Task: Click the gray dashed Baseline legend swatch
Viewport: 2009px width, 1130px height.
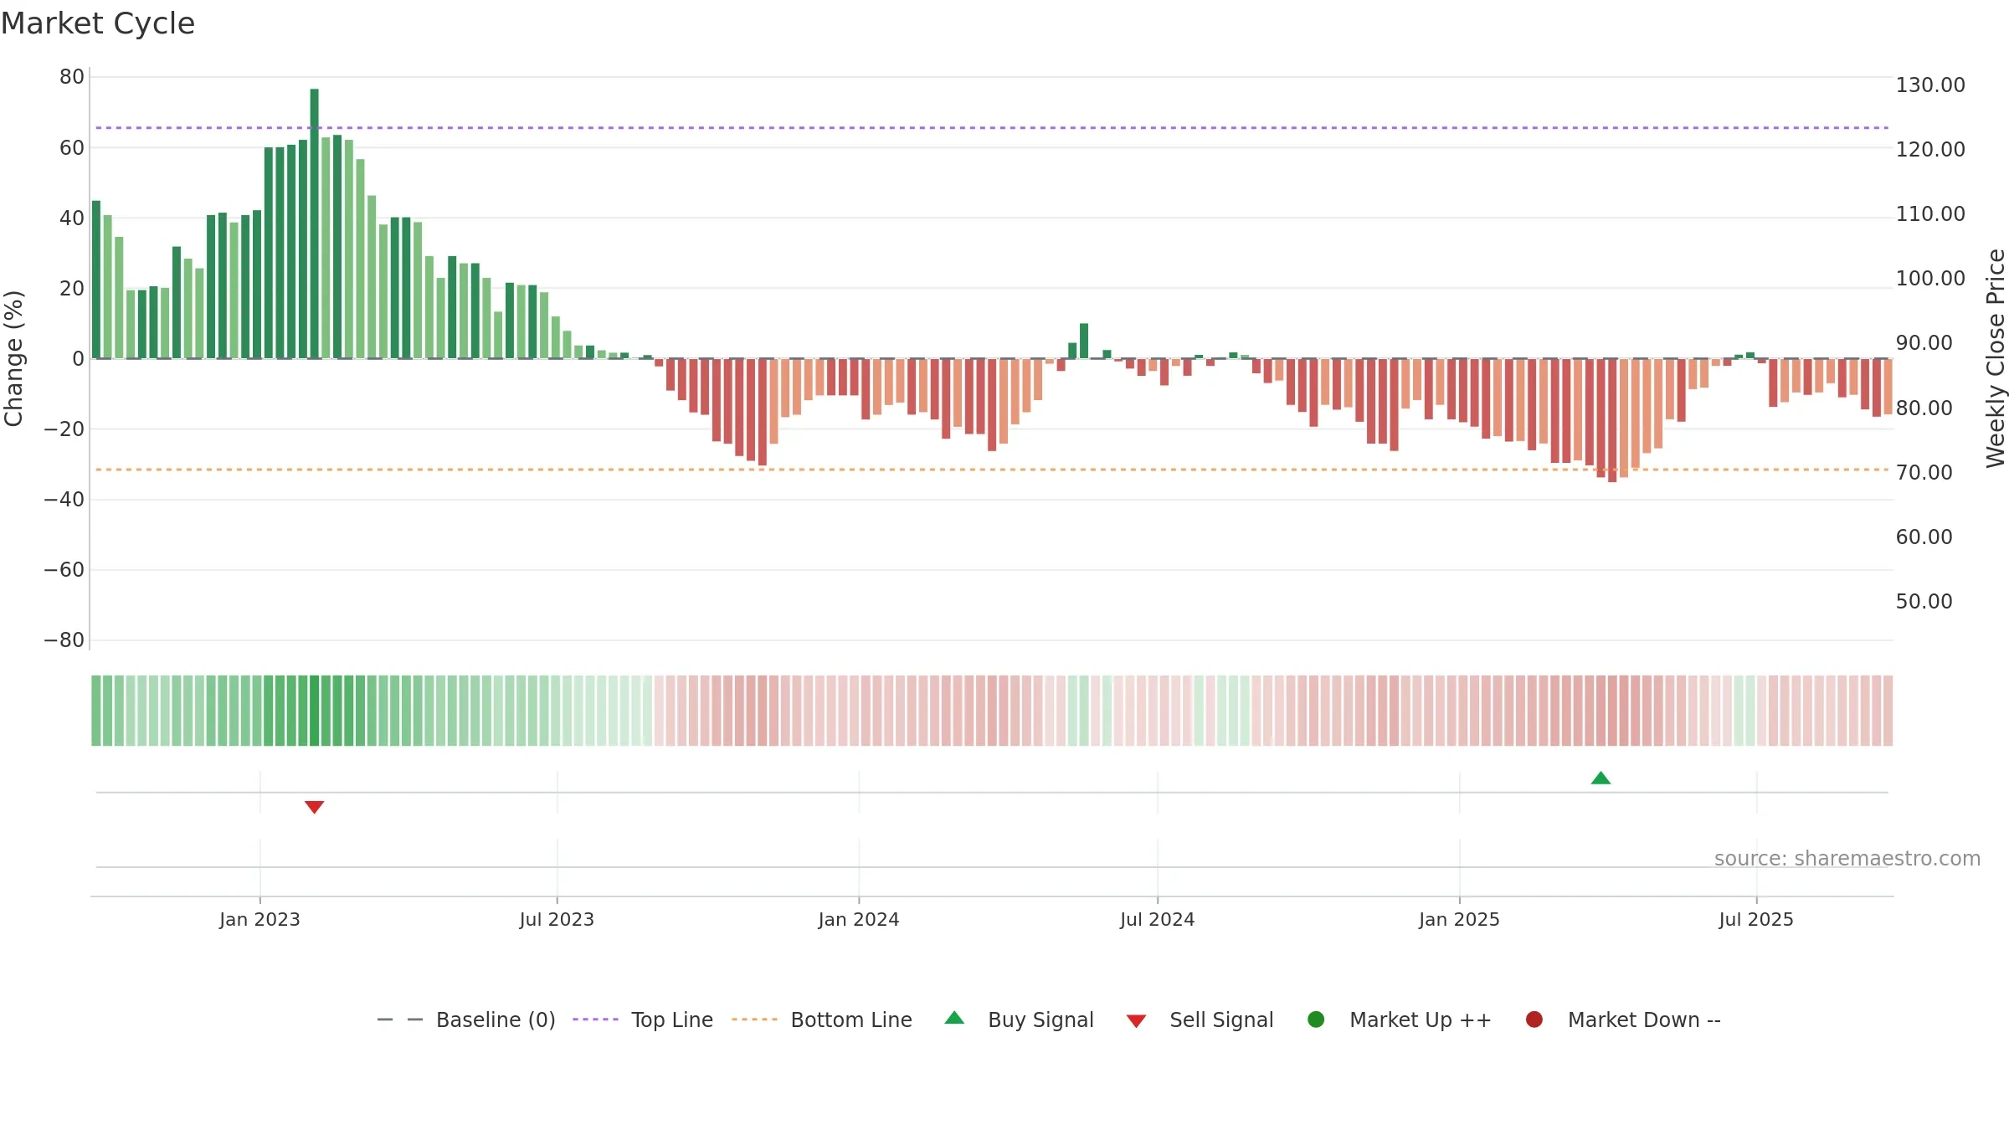Action: (x=400, y=1020)
